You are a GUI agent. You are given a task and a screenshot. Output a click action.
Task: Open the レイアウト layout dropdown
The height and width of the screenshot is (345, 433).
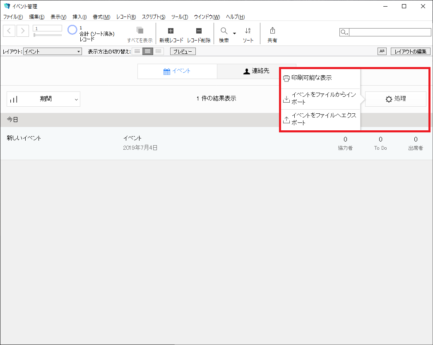click(52, 51)
